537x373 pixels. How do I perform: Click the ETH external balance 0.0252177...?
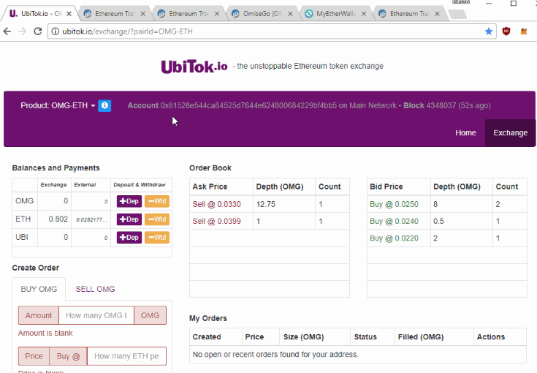pos(91,219)
